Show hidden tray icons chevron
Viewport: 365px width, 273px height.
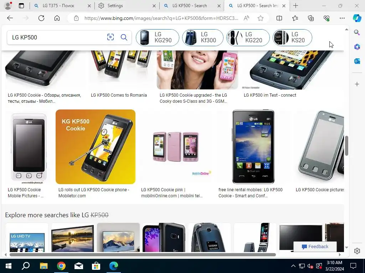[x=293, y=266]
